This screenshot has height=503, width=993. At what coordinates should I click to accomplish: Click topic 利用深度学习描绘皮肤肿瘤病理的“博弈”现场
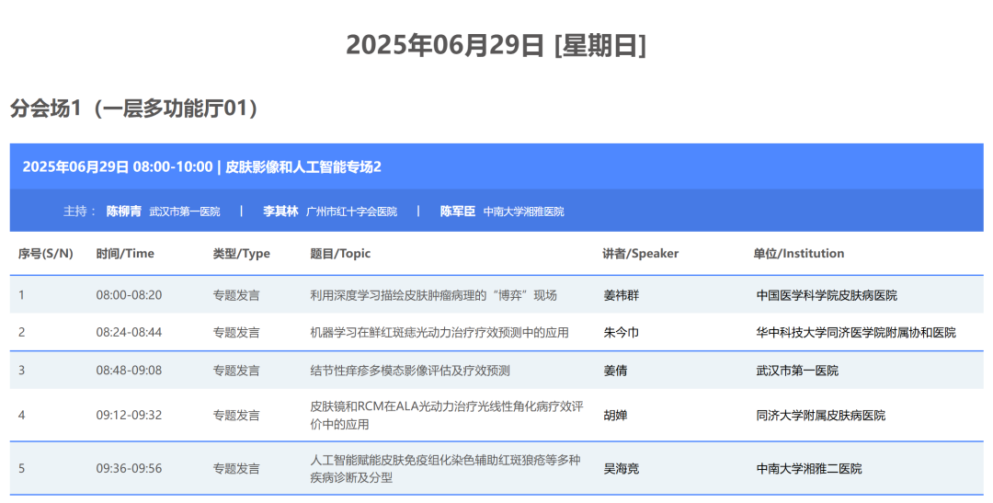click(x=433, y=295)
